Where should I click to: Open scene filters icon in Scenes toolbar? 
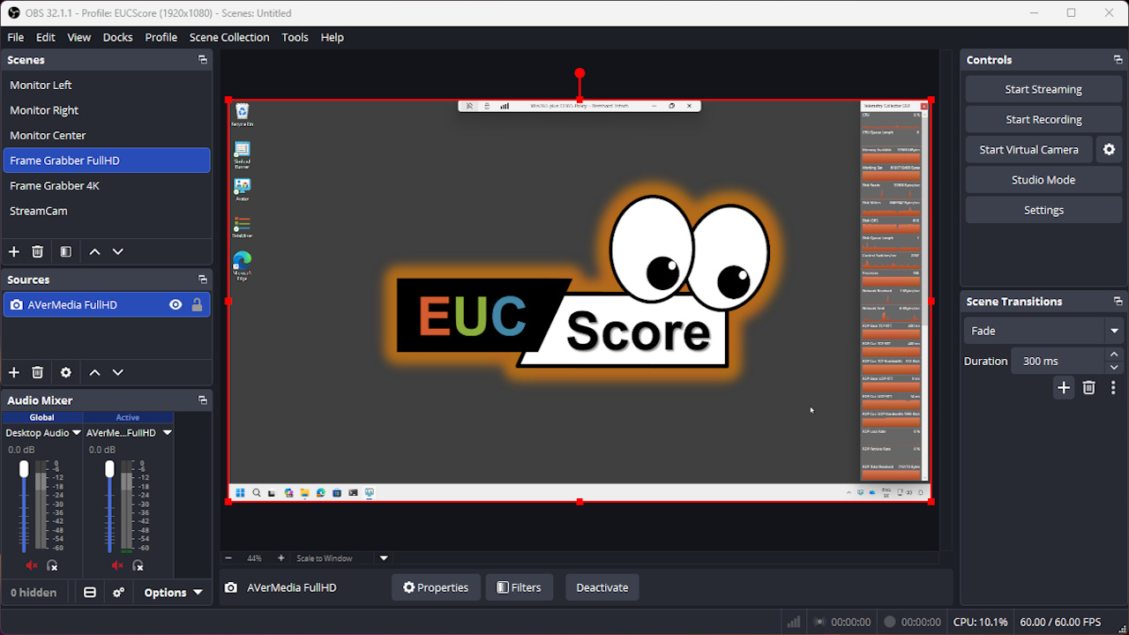pyautogui.click(x=65, y=251)
